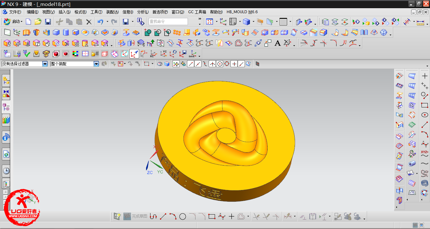Open the 编辑(E) menu
Screen dimensions: 430x229
(32, 12)
